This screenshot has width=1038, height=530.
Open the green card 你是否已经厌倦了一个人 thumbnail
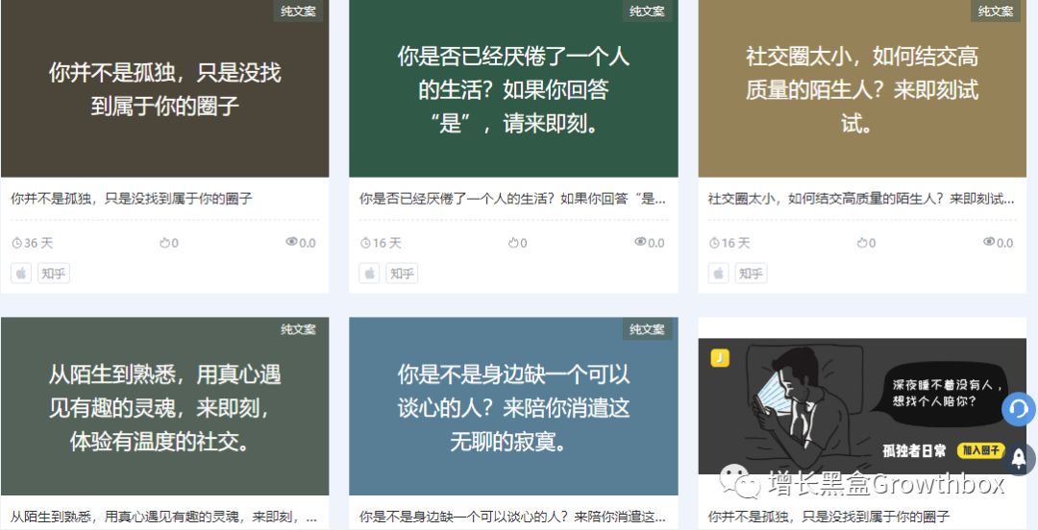coord(513,88)
